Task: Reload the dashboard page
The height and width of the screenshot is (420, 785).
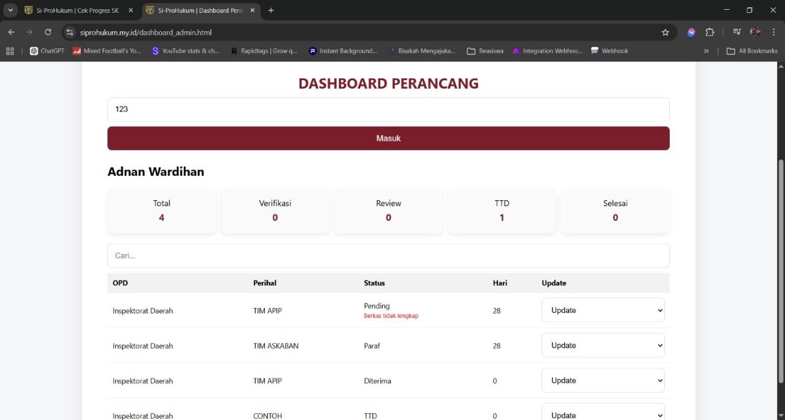Action: click(x=48, y=32)
